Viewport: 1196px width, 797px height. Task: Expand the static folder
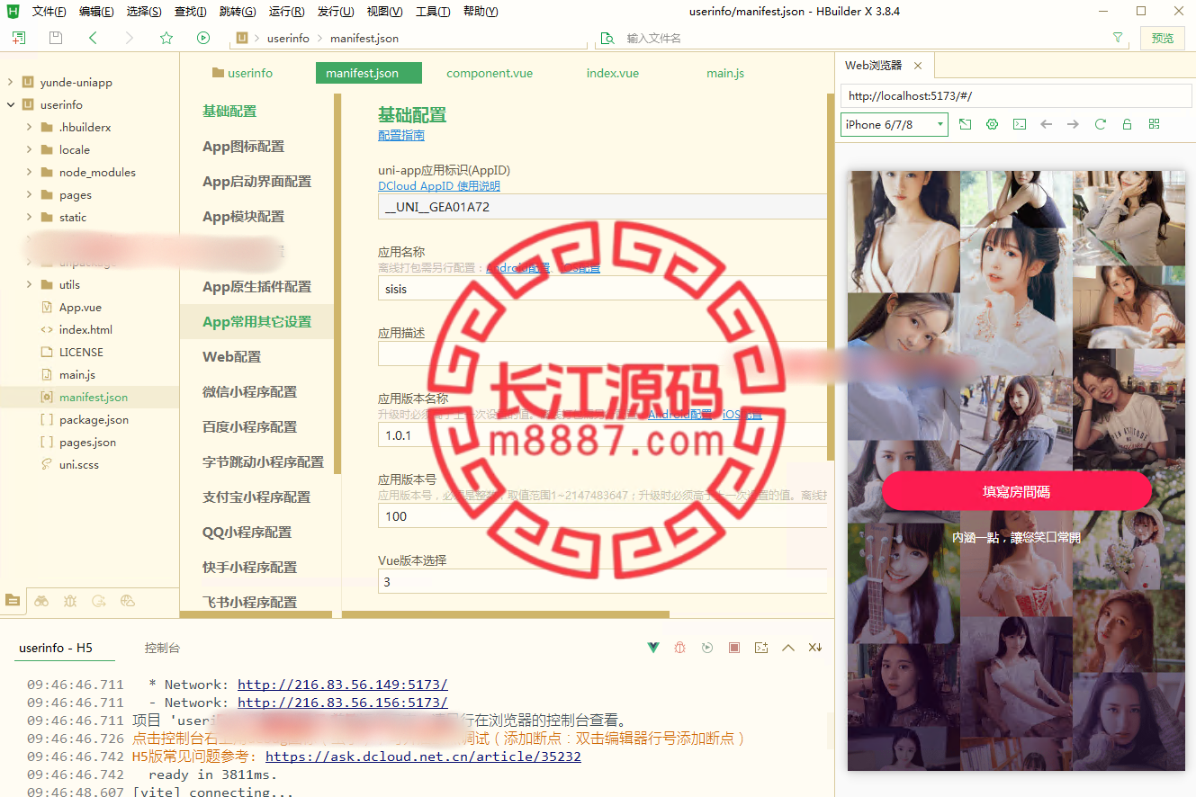coord(29,217)
